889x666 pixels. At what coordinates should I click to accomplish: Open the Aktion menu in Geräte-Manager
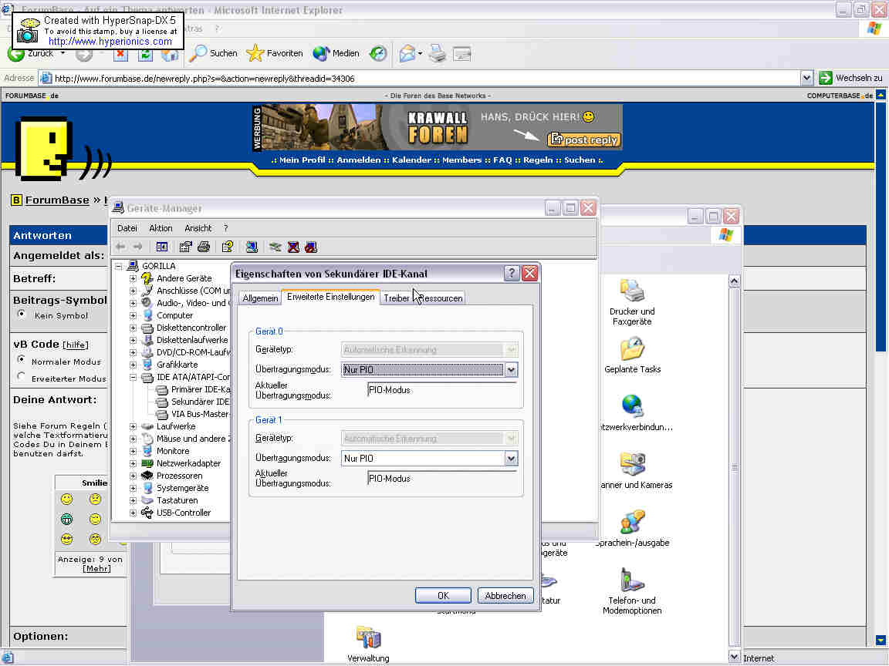161,228
